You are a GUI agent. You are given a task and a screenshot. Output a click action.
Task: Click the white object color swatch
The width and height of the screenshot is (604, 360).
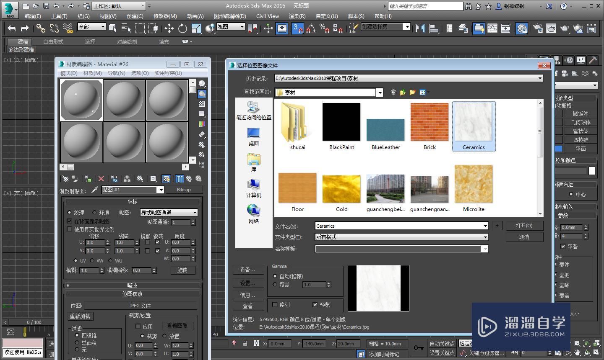click(592, 171)
